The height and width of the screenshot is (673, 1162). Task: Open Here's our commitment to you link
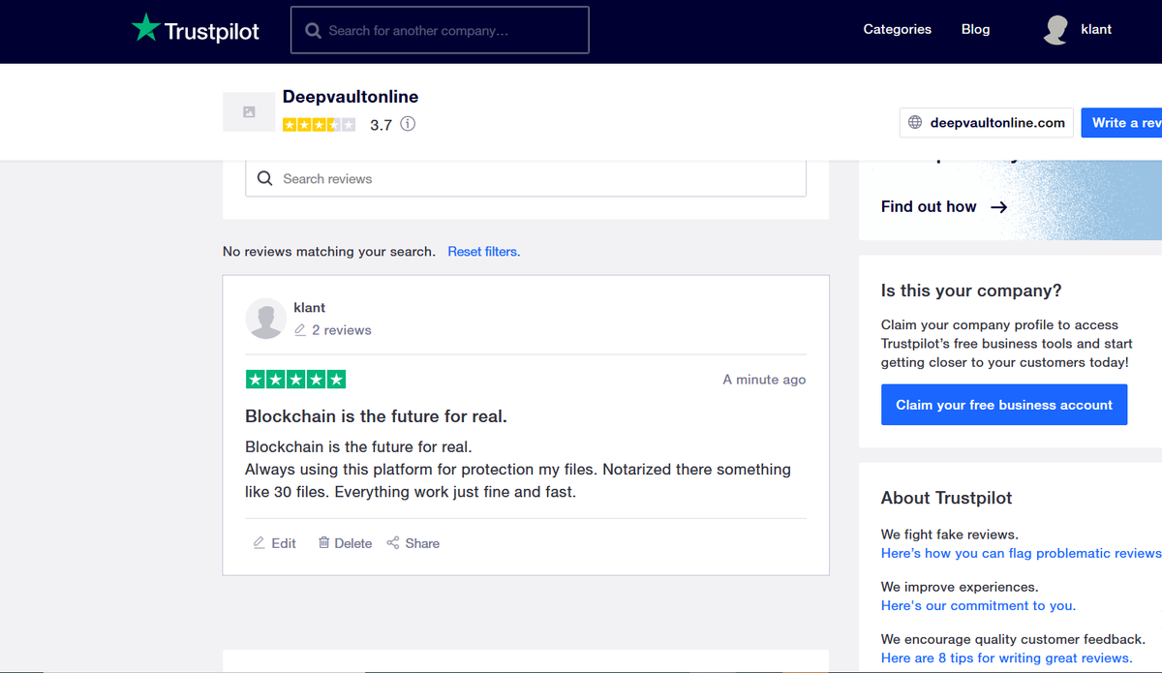978,605
